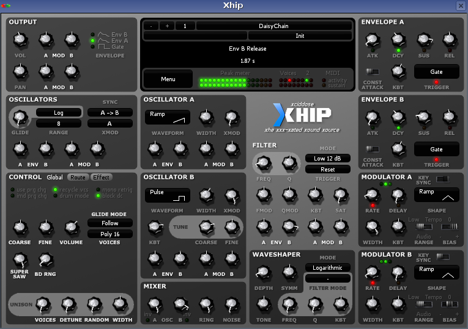Click the Envelope A ATK knob

point(373,40)
